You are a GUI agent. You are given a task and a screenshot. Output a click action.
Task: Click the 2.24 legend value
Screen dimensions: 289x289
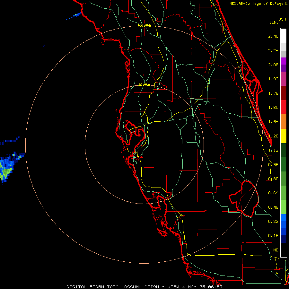click(273, 50)
